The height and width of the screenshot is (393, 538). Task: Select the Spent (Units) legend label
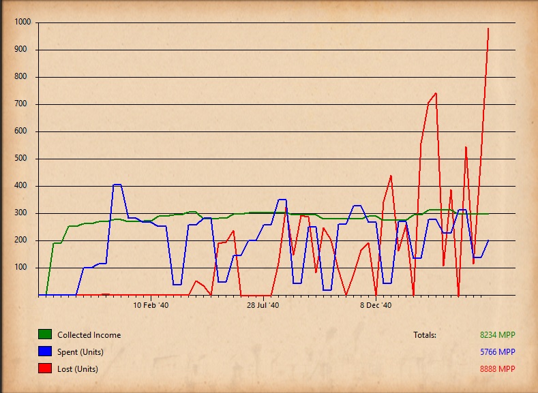[80, 352]
